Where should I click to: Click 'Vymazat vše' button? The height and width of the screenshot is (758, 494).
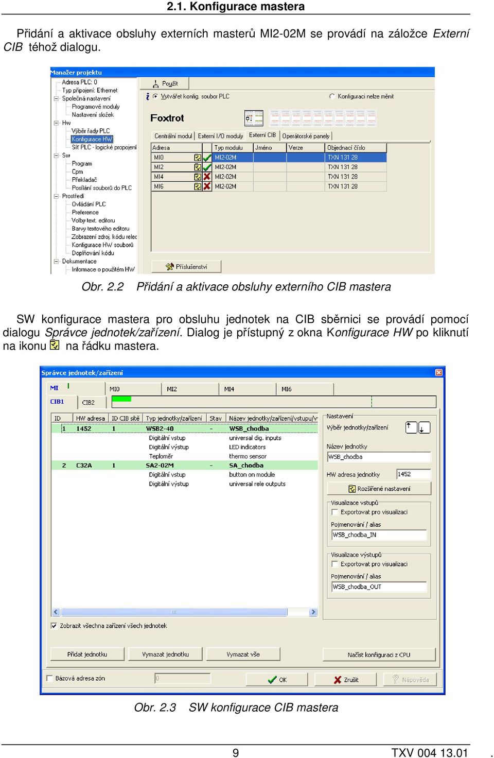point(243,654)
